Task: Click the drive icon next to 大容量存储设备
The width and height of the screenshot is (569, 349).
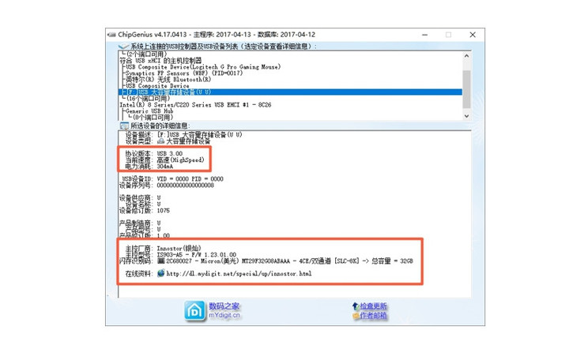Action: (x=160, y=141)
